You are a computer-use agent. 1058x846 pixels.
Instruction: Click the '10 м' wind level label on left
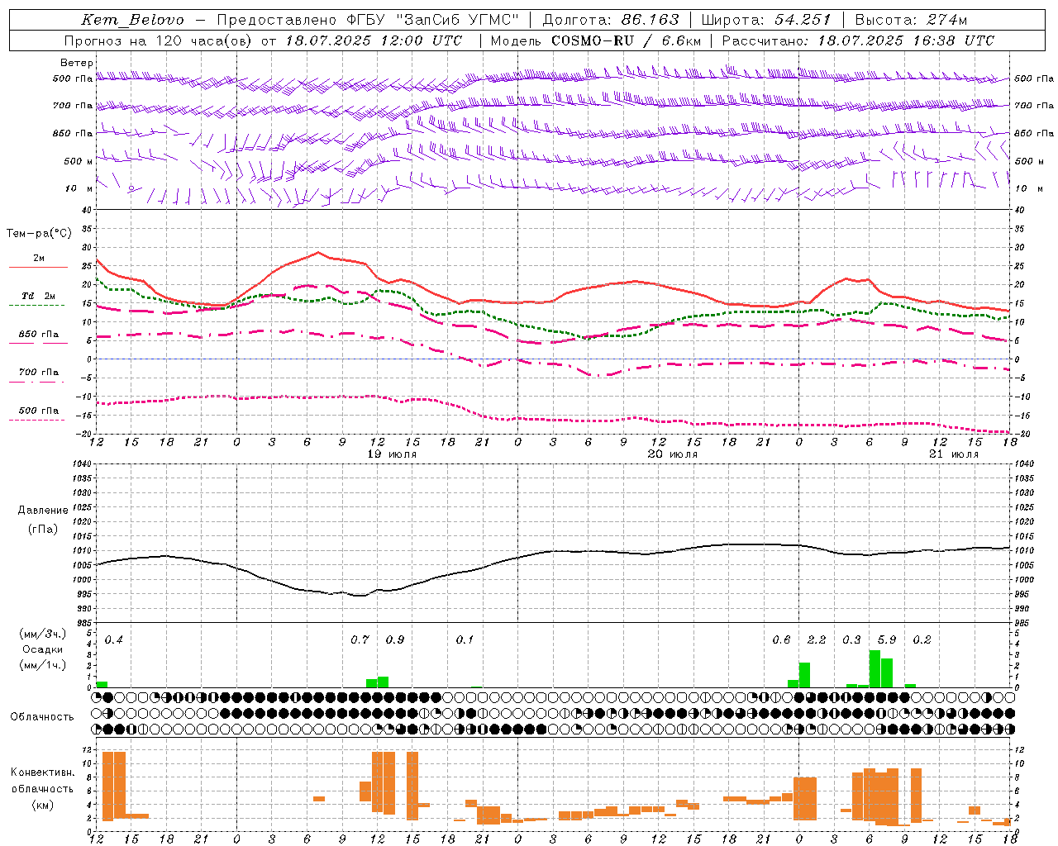tap(79, 188)
